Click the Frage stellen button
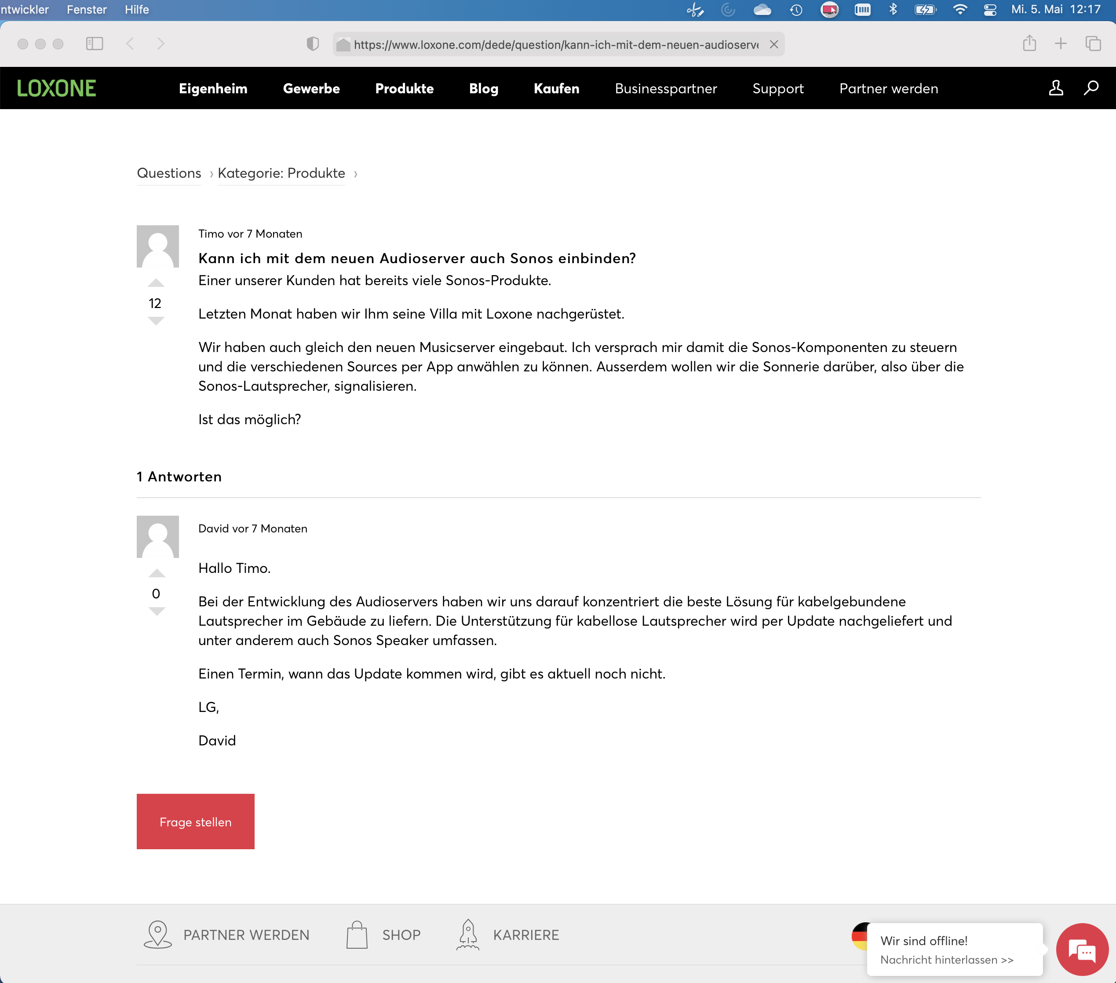 196,821
